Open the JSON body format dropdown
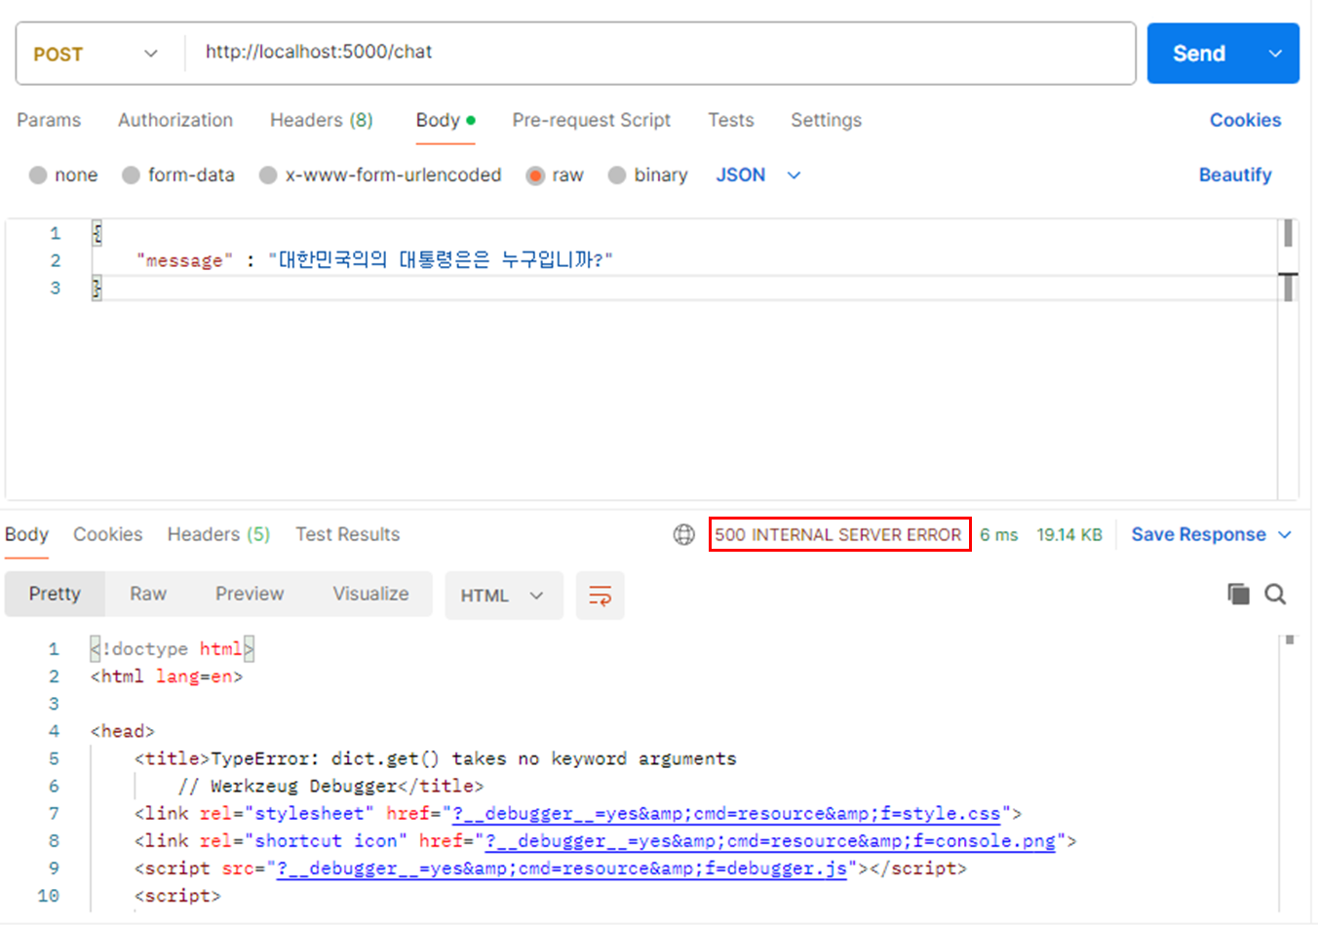This screenshot has width=1318, height=926. (758, 175)
